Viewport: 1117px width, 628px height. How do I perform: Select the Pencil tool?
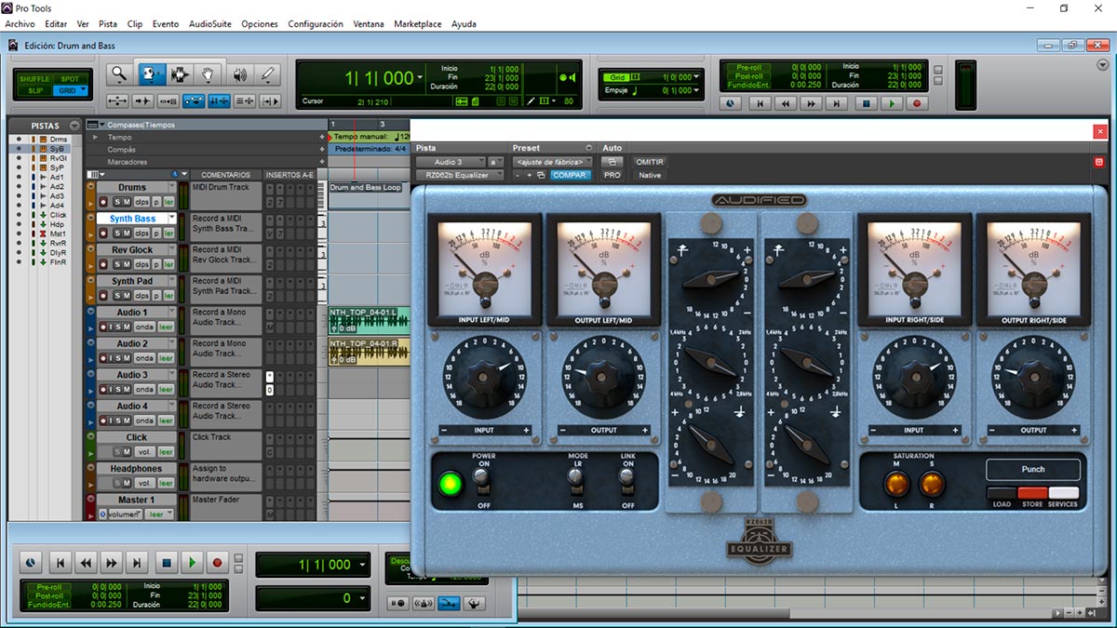pos(268,74)
